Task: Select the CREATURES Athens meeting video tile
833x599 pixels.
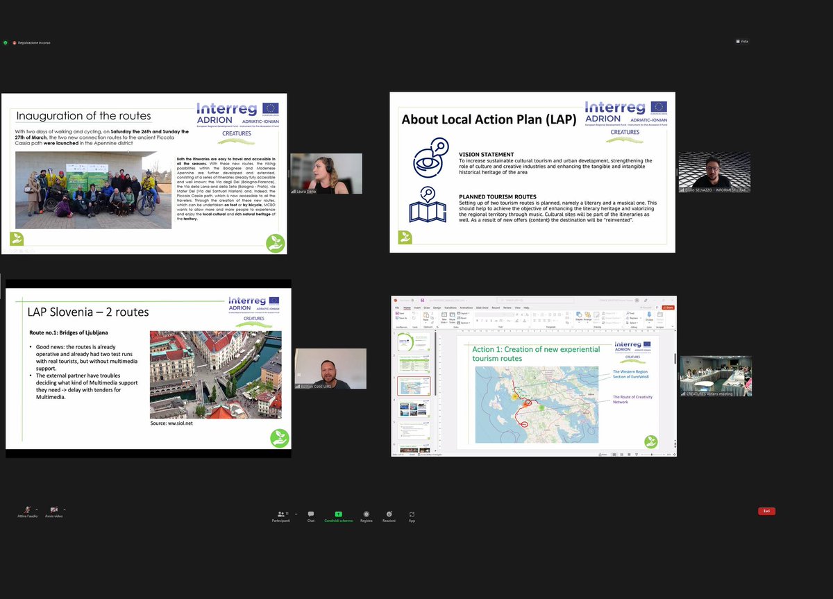Action: click(x=716, y=376)
